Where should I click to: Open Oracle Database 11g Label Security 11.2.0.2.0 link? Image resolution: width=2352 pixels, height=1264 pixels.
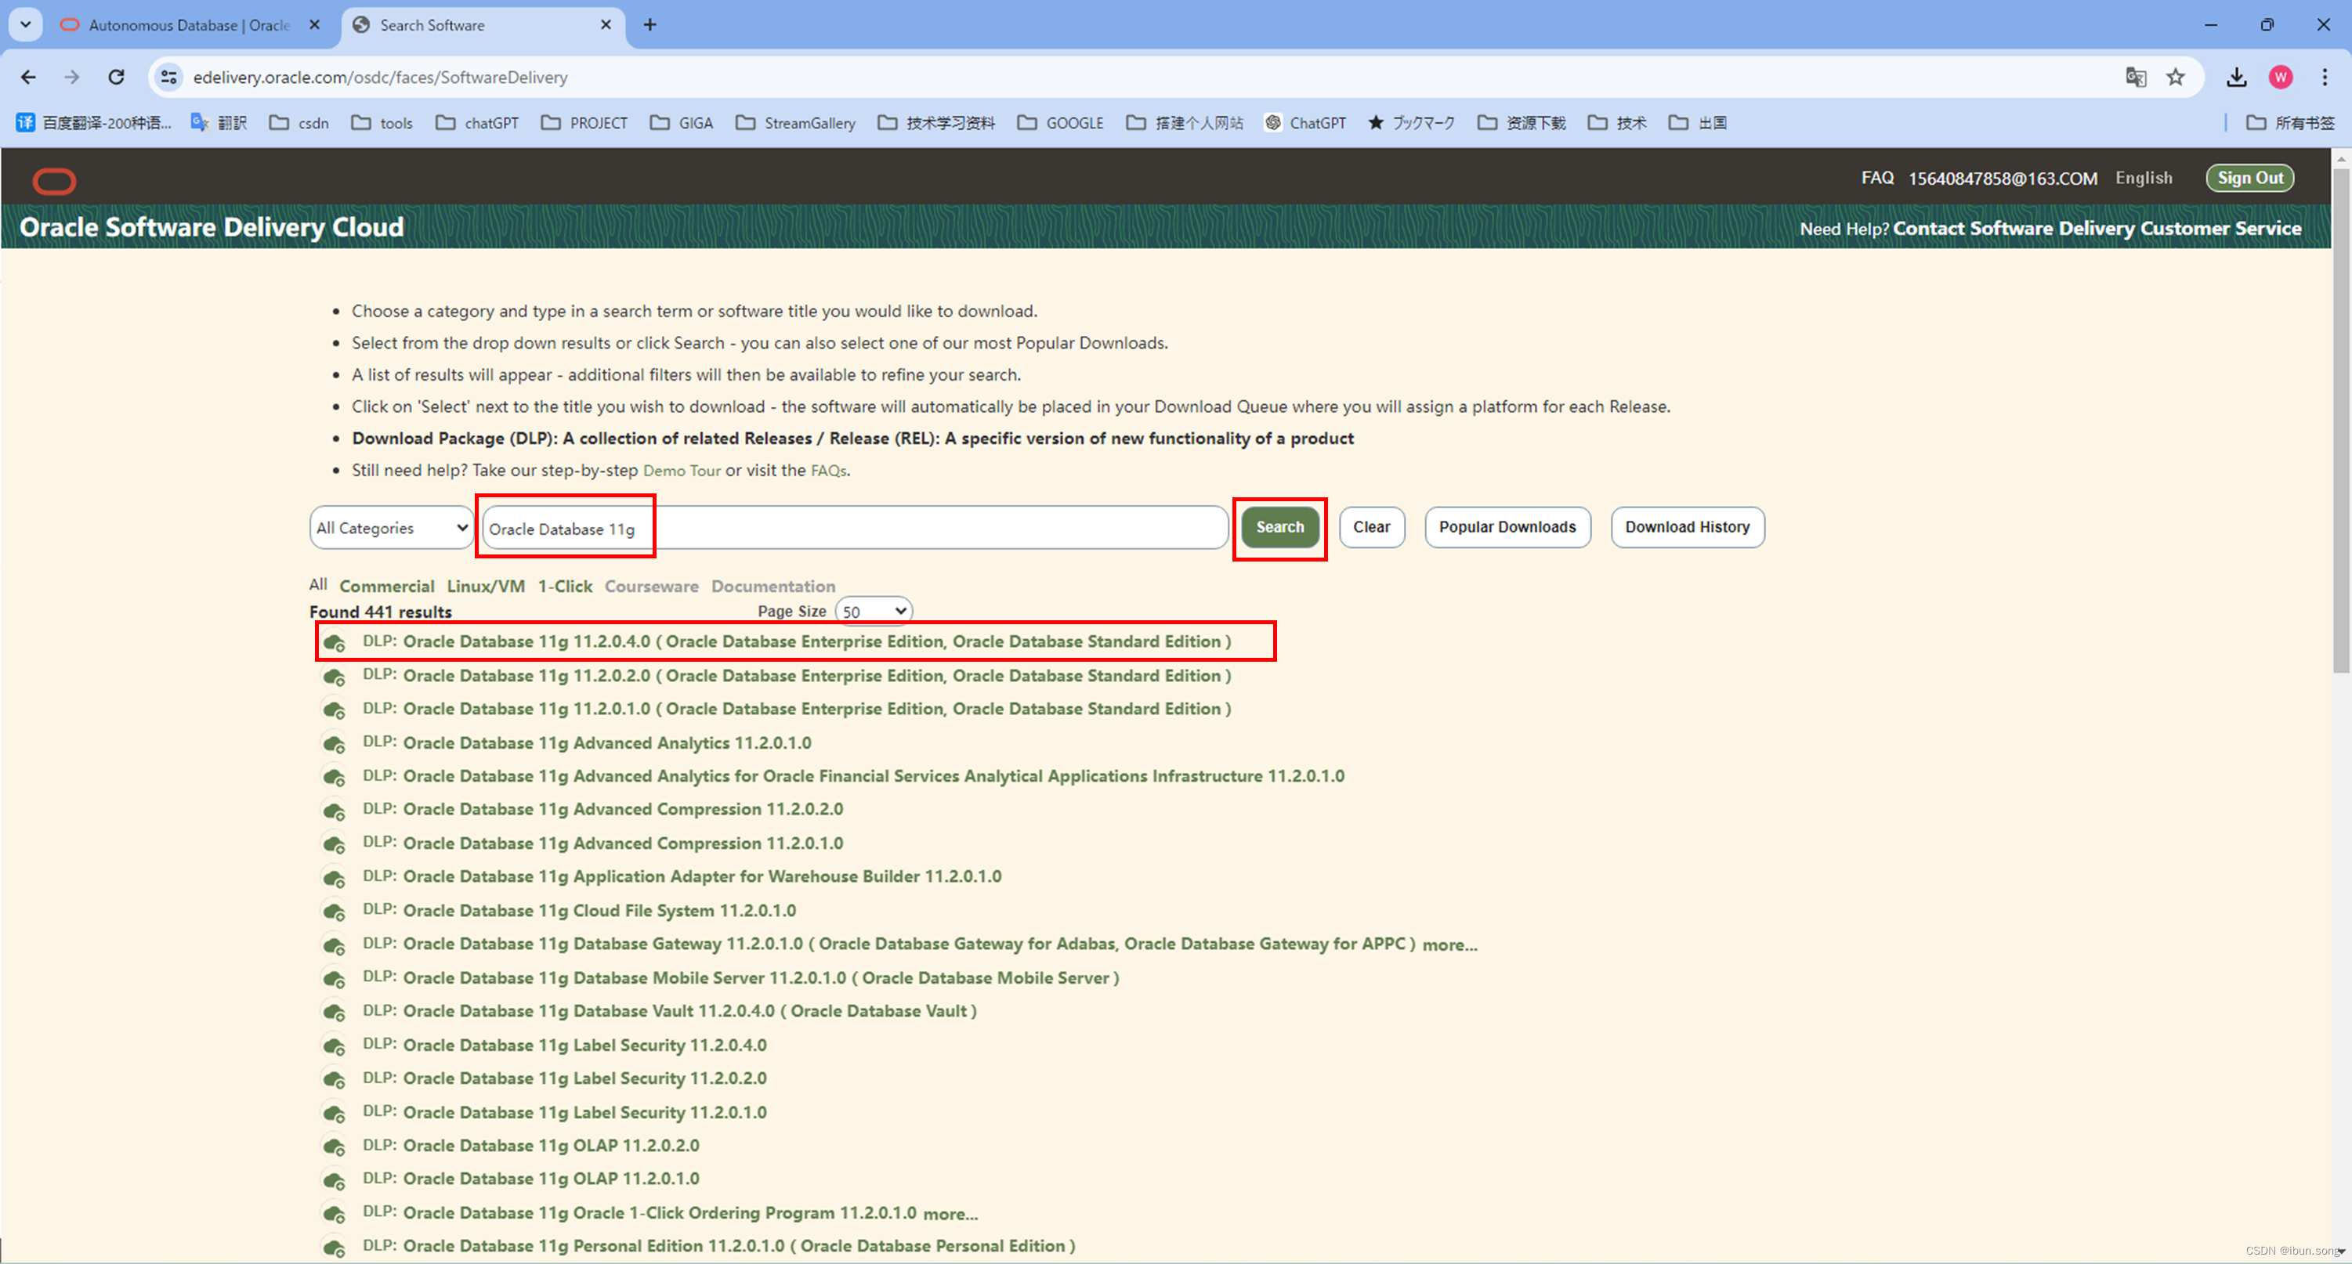coord(584,1078)
